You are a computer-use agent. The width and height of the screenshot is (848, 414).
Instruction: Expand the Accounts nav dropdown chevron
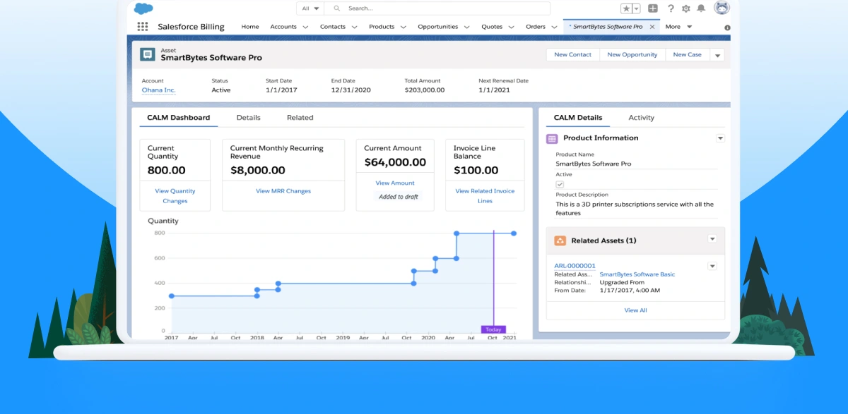point(306,27)
